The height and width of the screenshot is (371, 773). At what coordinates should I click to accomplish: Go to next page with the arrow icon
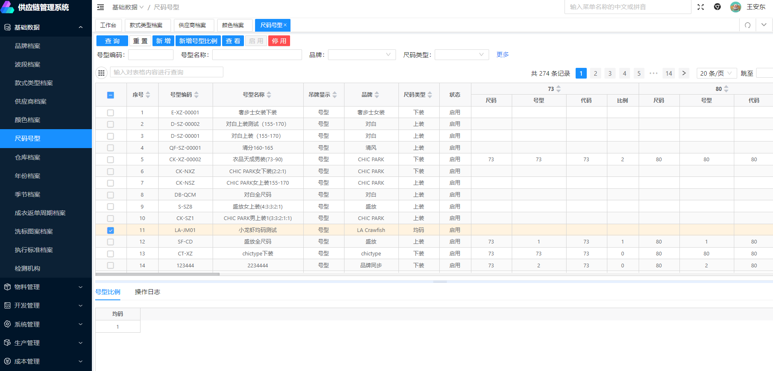click(x=684, y=73)
